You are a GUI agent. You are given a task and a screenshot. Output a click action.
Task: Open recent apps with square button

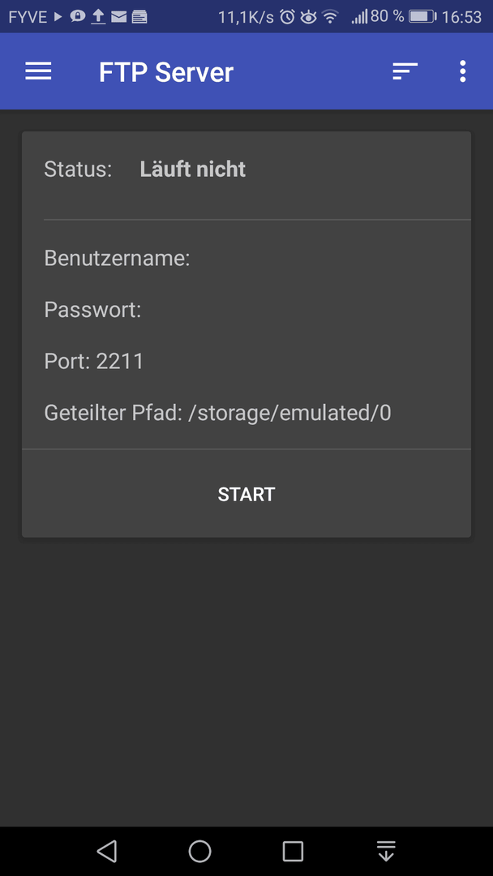293,851
